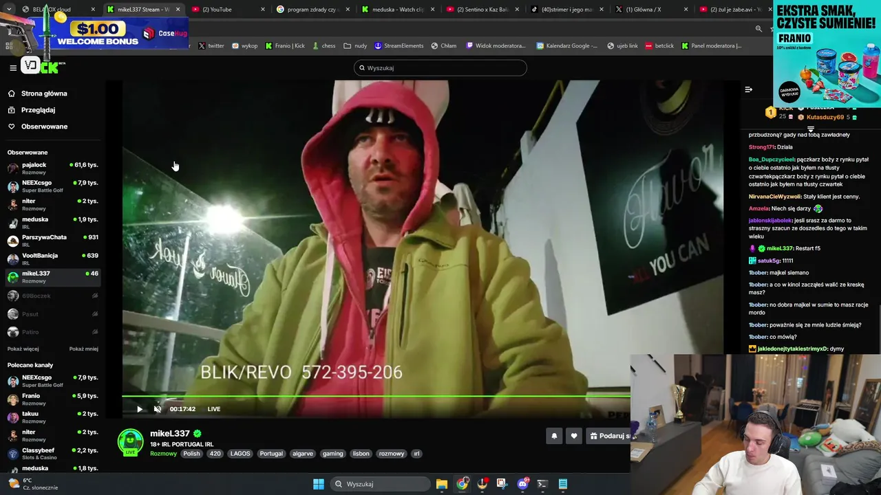Open the terminal icon in taskbar
This screenshot has width=881, height=495.
pos(542,484)
